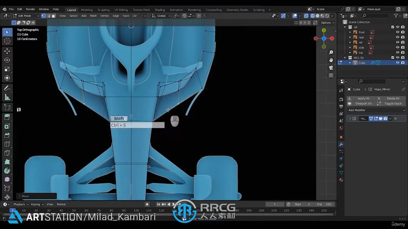Choose the Spin tool
The image size is (408, 229).
click(x=7, y=171)
